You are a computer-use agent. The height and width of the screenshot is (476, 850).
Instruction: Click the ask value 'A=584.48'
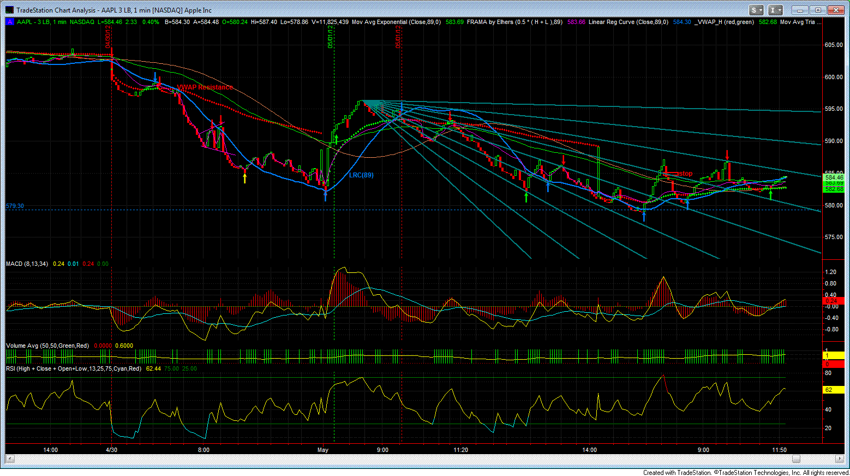pyautogui.click(x=206, y=22)
